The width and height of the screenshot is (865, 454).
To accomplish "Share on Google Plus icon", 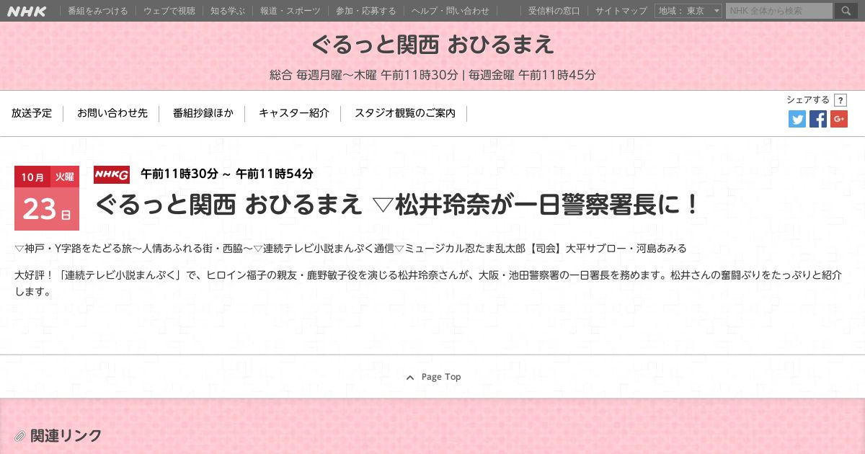I will pyautogui.click(x=839, y=119).
